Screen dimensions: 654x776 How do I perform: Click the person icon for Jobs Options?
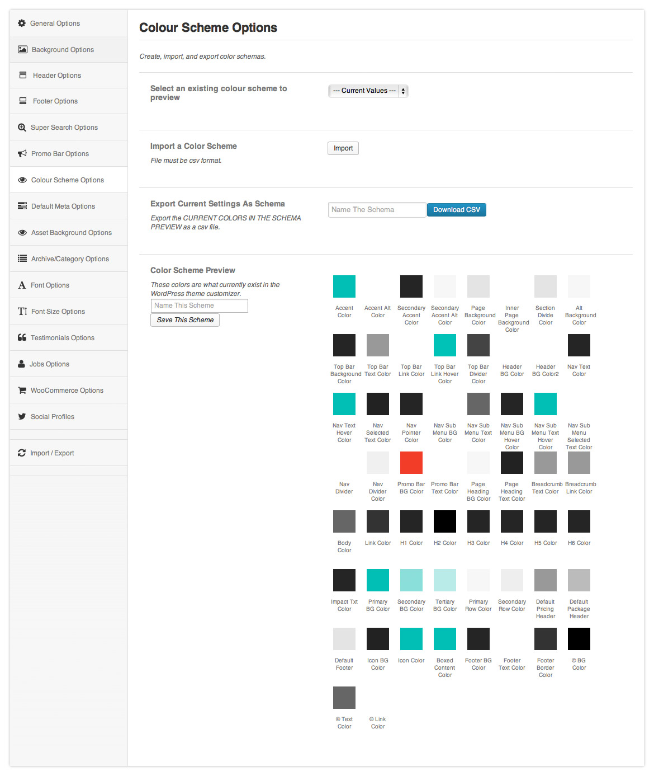(21, 364)
